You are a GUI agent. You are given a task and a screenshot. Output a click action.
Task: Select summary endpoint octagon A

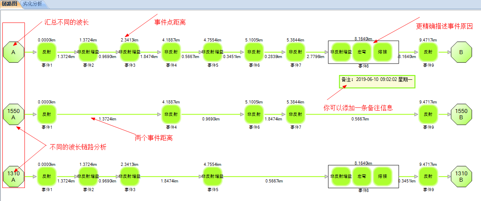pyautogui.click(x=13, y=52)
